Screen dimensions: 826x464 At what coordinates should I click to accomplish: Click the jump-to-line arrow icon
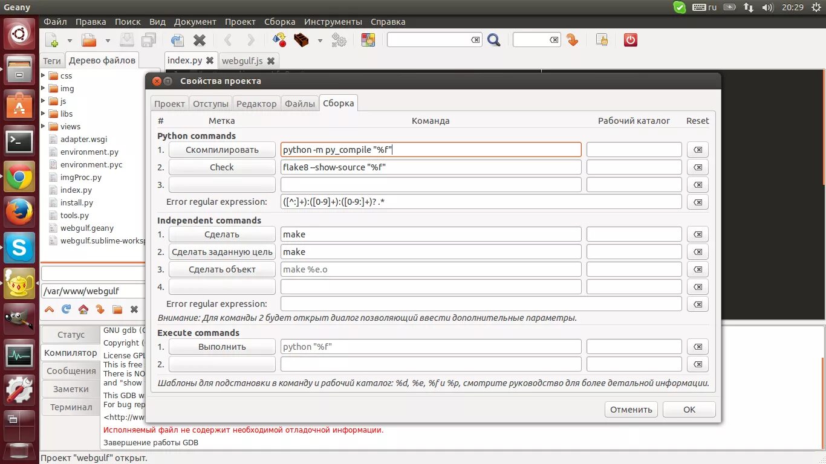pyautogui.click(x=572, y=40)
